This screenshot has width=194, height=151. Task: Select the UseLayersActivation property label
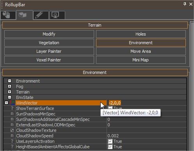[x=35, y=141]
